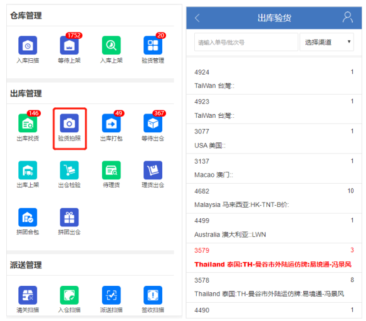366x321 pixels.
Task: Expand the 选择渠道 dropdown
Action: click(327, 42)
